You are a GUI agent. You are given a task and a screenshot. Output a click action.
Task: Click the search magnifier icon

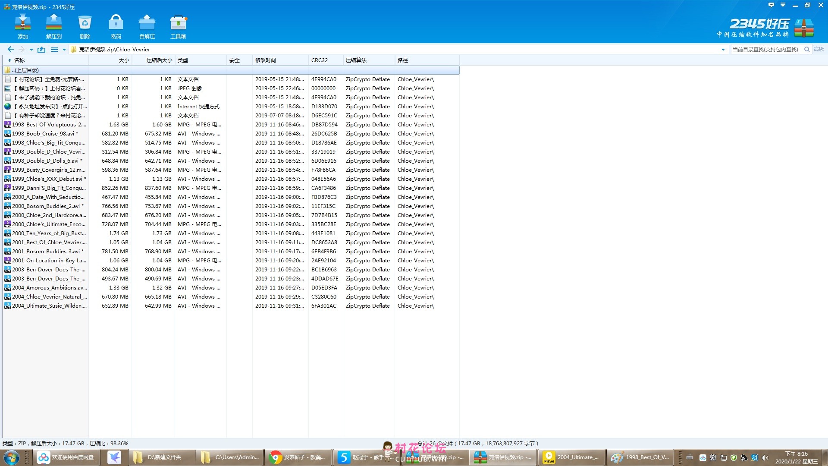tap(807, 49)
